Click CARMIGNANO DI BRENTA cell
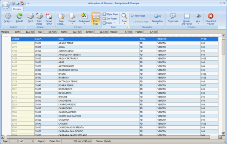This screenshot has height=144, width=227. point(98,128)
